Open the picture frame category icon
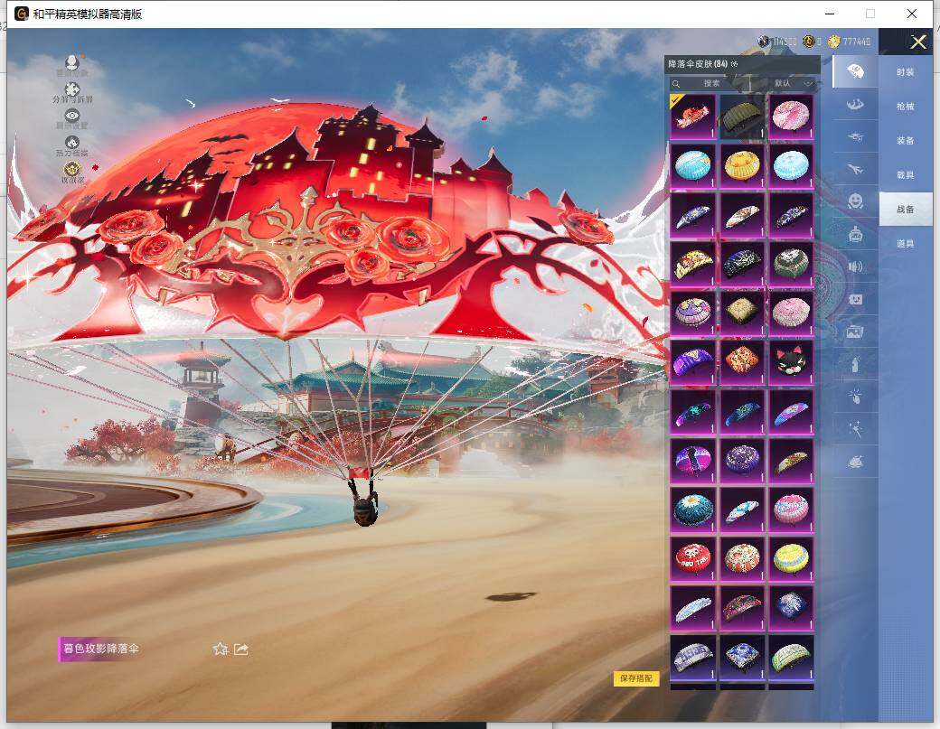940x729 pixels. (855, 332)
